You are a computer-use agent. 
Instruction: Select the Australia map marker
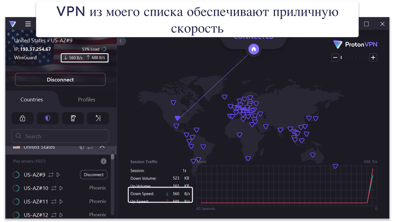coord(313,155)
